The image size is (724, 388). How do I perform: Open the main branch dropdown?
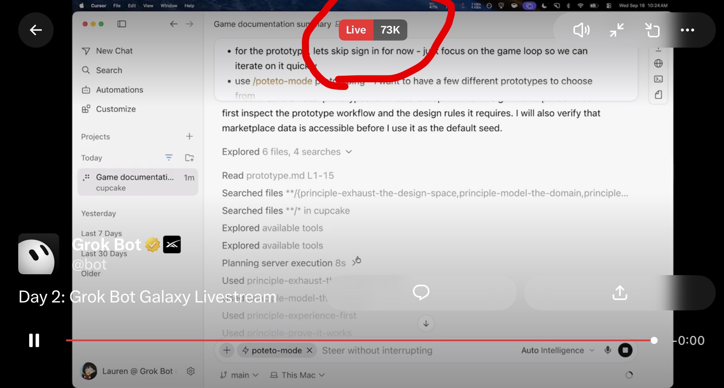point(239,375)
